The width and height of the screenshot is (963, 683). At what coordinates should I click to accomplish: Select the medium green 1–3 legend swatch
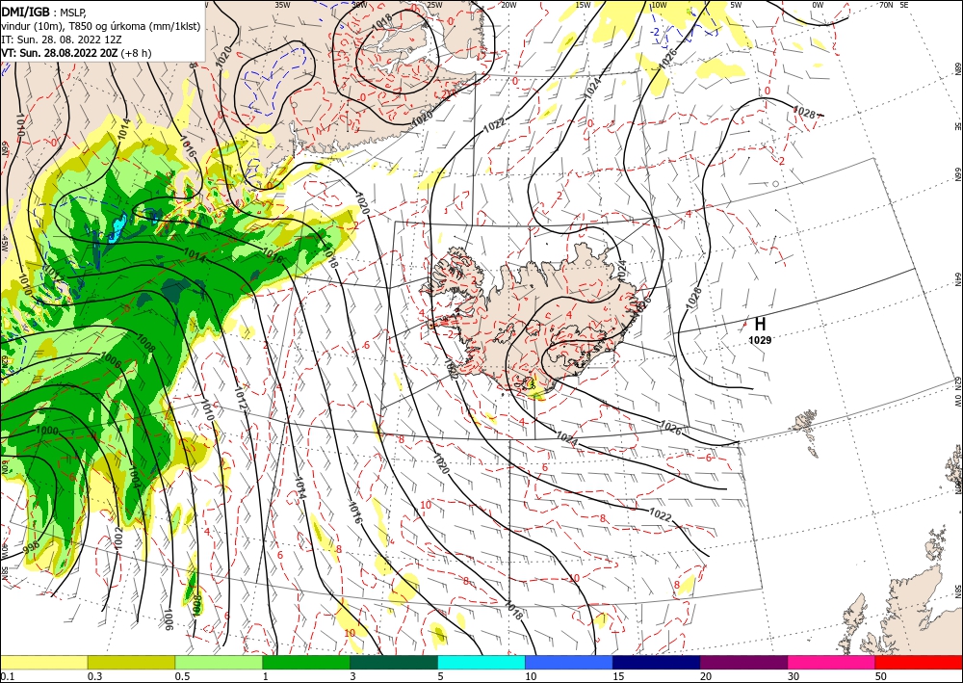pos(306,662)
